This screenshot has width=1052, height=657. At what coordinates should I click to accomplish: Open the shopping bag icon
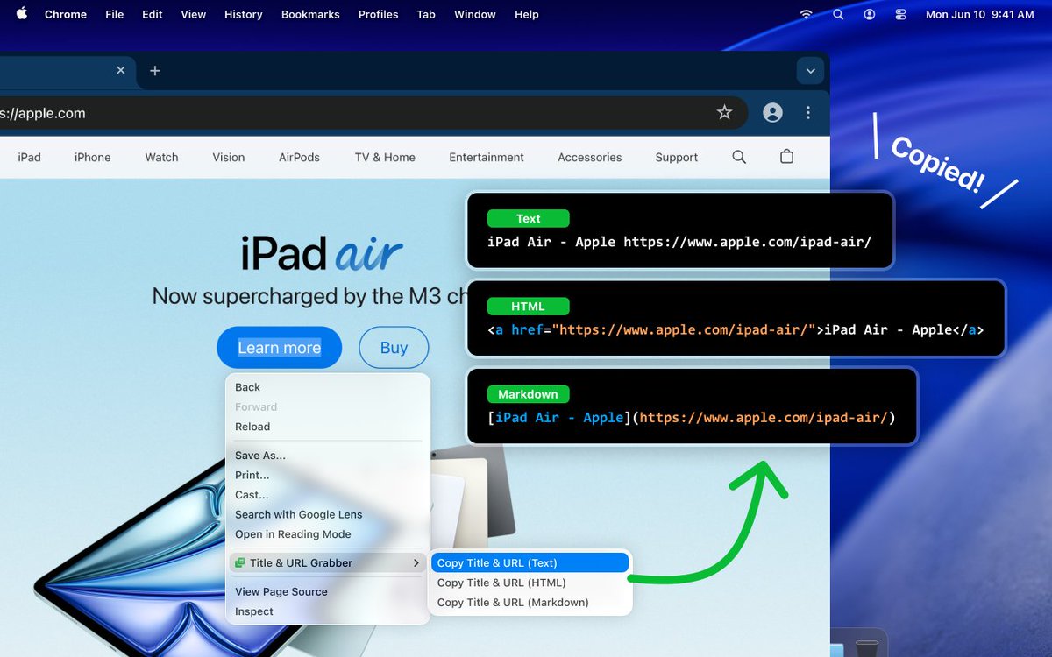pos(786,157)
